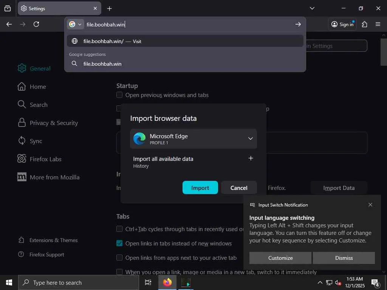Open the Sync settings category

click(29, 141)
